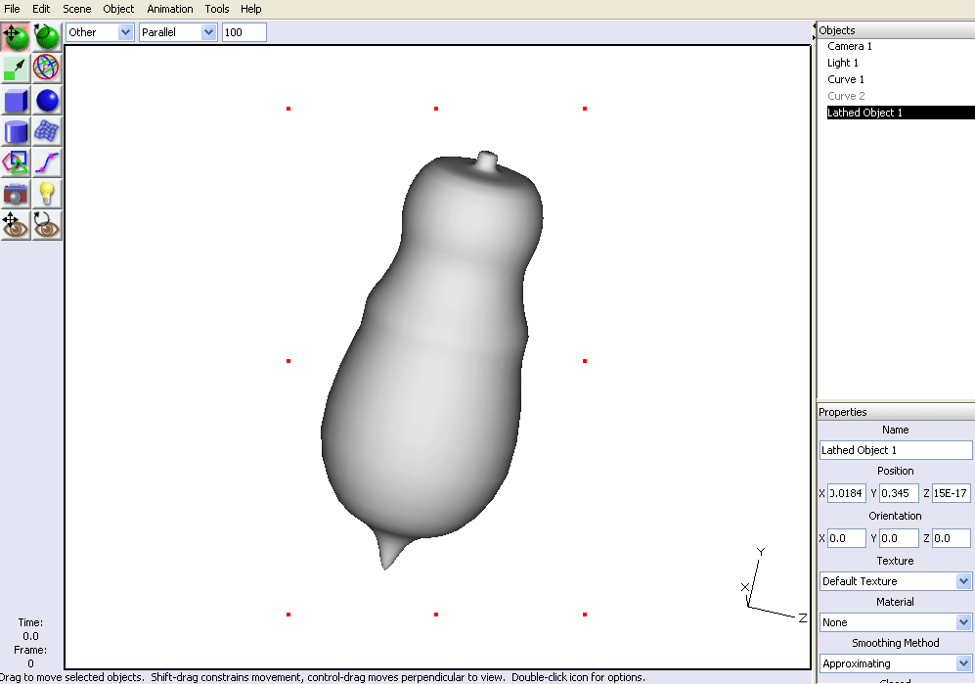This screenshot has width=975, height=684.
Task: Activate the Create Sphere tool
Action: click(47, 100)
